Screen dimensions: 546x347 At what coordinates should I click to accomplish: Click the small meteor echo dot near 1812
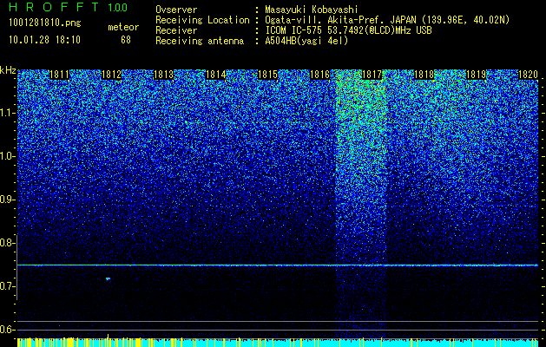click(x=108, y=278)
